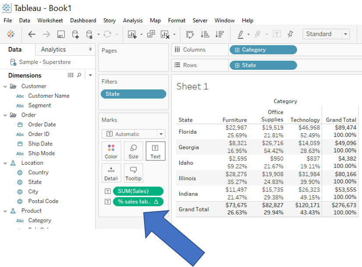Open the Size marks card

click(133, 151)
